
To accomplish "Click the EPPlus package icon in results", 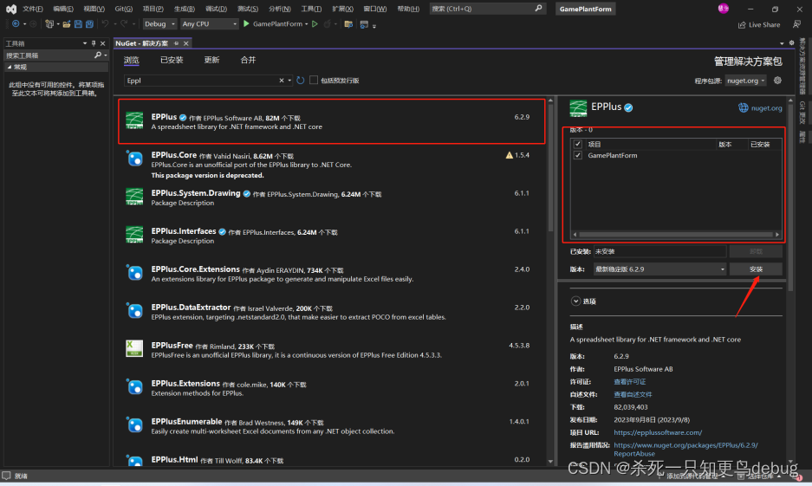I will coord(134,120).
